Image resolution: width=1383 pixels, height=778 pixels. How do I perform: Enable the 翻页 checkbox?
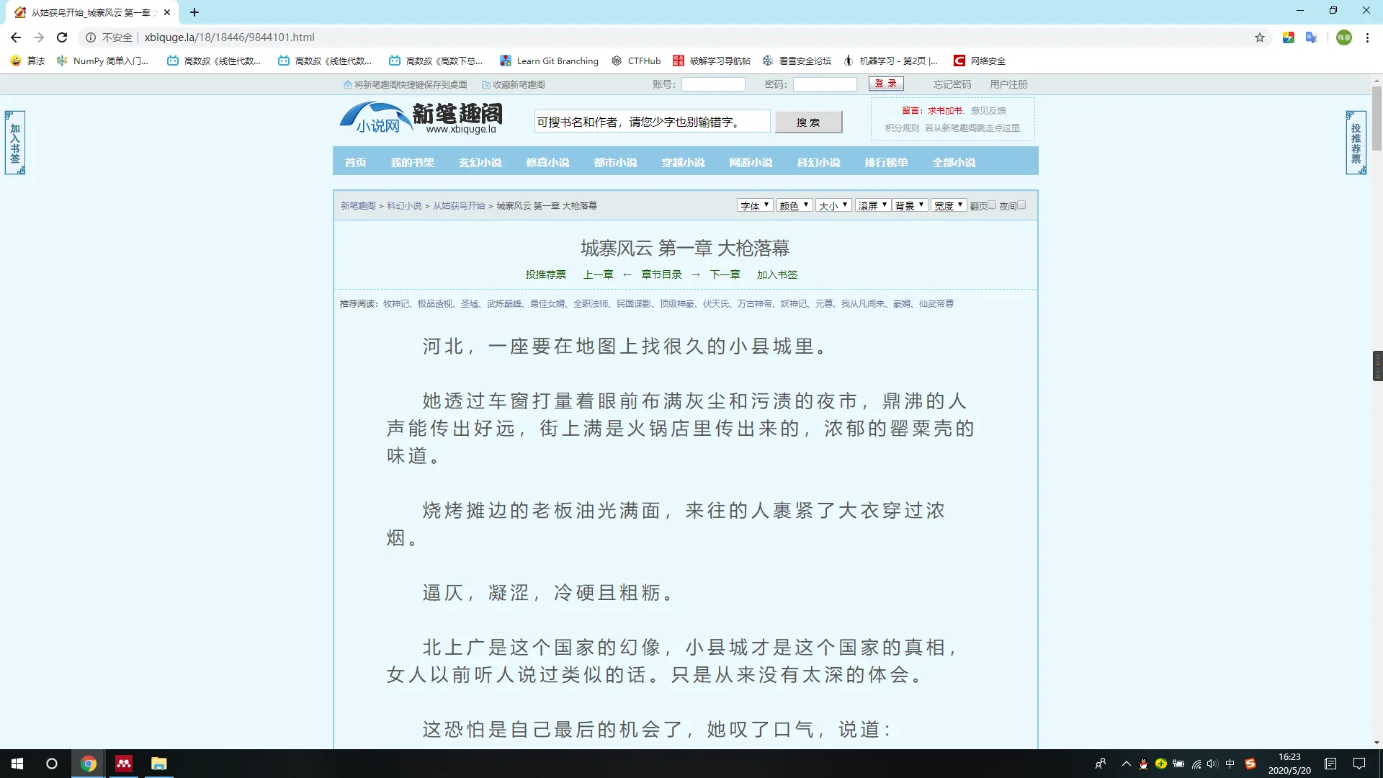pyautogui.click(x=992, y=205)
